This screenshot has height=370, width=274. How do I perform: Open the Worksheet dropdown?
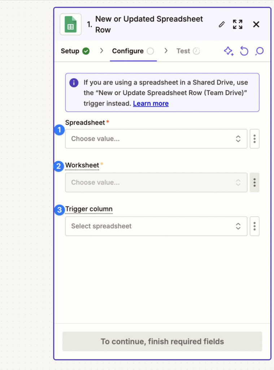156,182
